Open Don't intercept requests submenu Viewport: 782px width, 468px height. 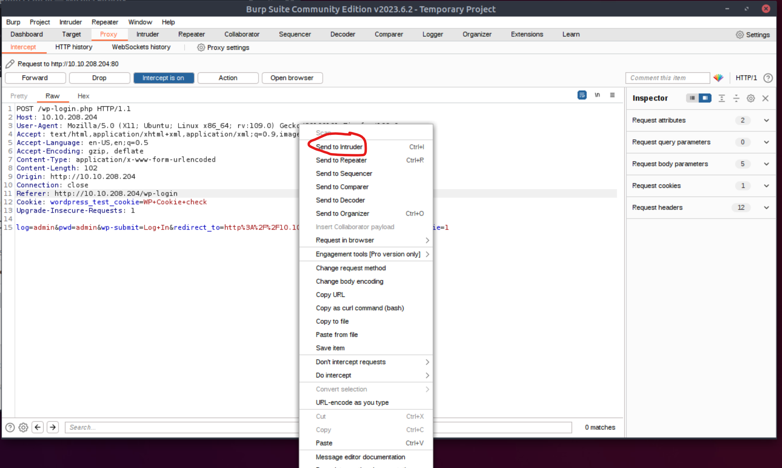coord(366,362)
